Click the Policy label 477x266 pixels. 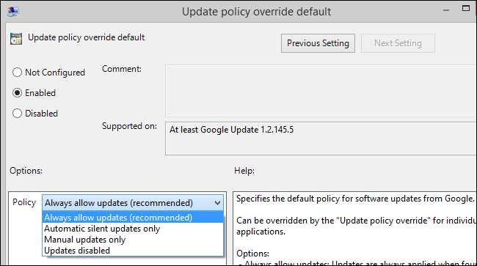tap(24, 202)
